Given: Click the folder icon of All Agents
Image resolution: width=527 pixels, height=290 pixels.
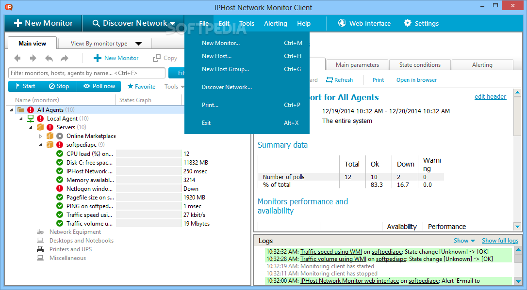Looking at the screenshot, I should point(21,109).
